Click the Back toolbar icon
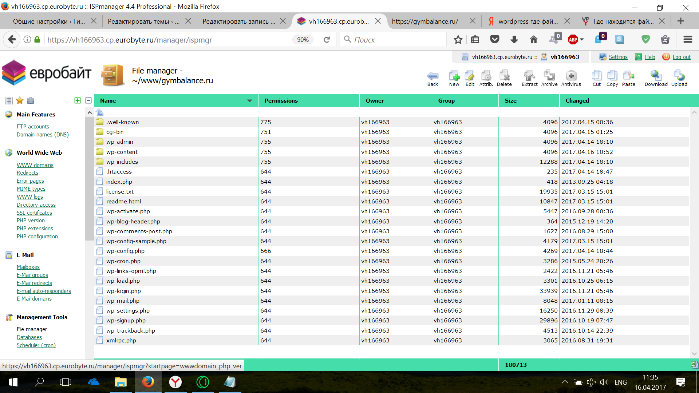The width and height of the screenshot is (699, 393). [433, 78]
